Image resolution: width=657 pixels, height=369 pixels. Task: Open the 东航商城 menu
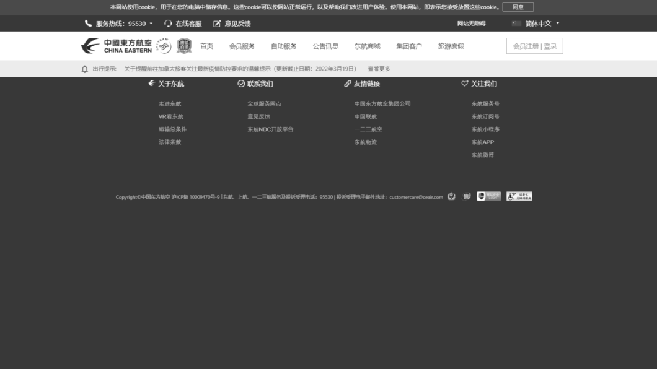pos(368,46)
